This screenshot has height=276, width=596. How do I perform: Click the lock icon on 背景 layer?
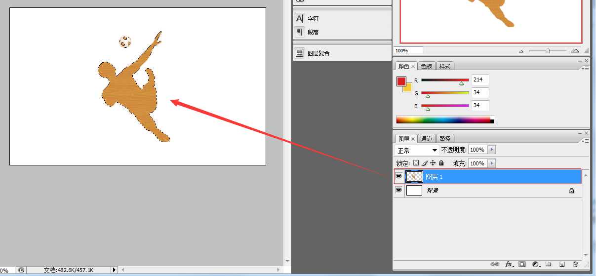(572, 191)
